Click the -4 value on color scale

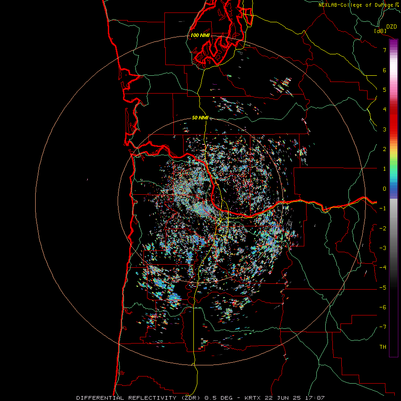point(383,267)
